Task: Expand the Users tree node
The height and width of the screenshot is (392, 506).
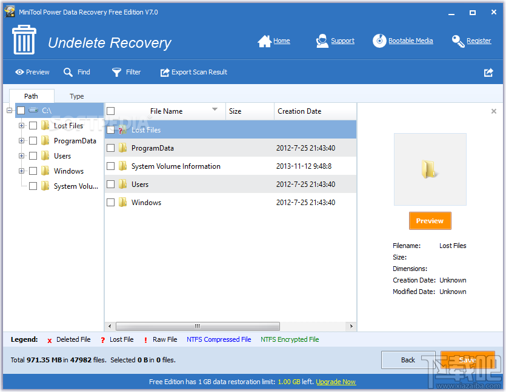Action: (x=21, y=156)
